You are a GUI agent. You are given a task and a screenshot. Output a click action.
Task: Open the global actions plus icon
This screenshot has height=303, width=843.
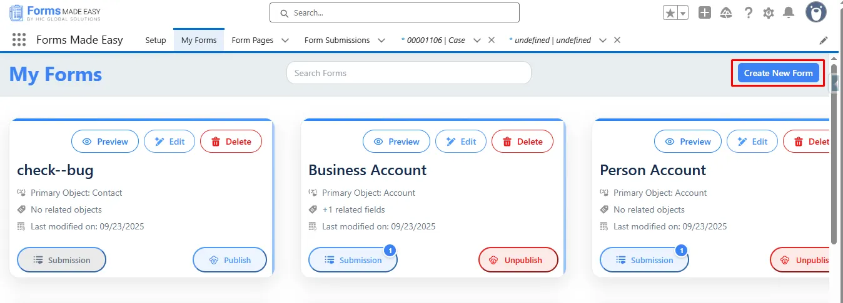point(705,12)
